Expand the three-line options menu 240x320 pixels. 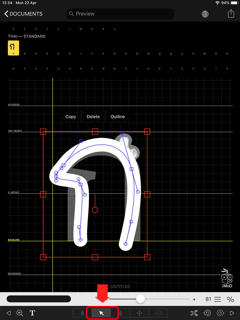[218, 299]
